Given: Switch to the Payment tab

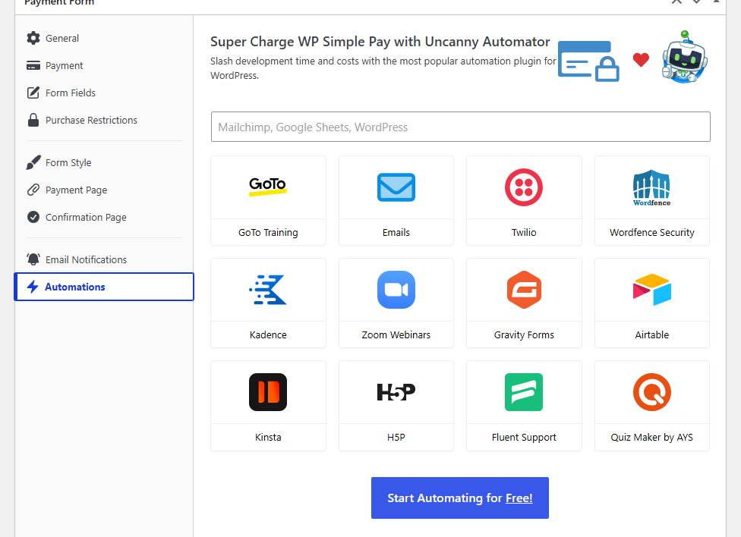Looking at the screenshot, I should [104, 65].
